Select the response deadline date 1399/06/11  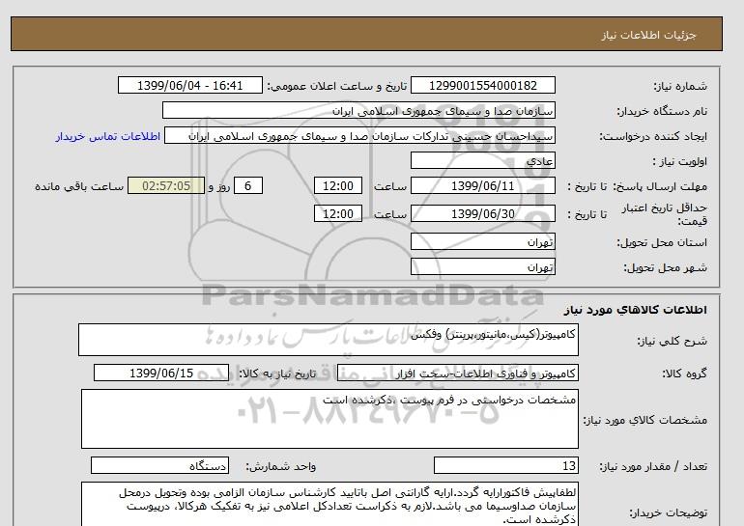[x=482, y=185]
